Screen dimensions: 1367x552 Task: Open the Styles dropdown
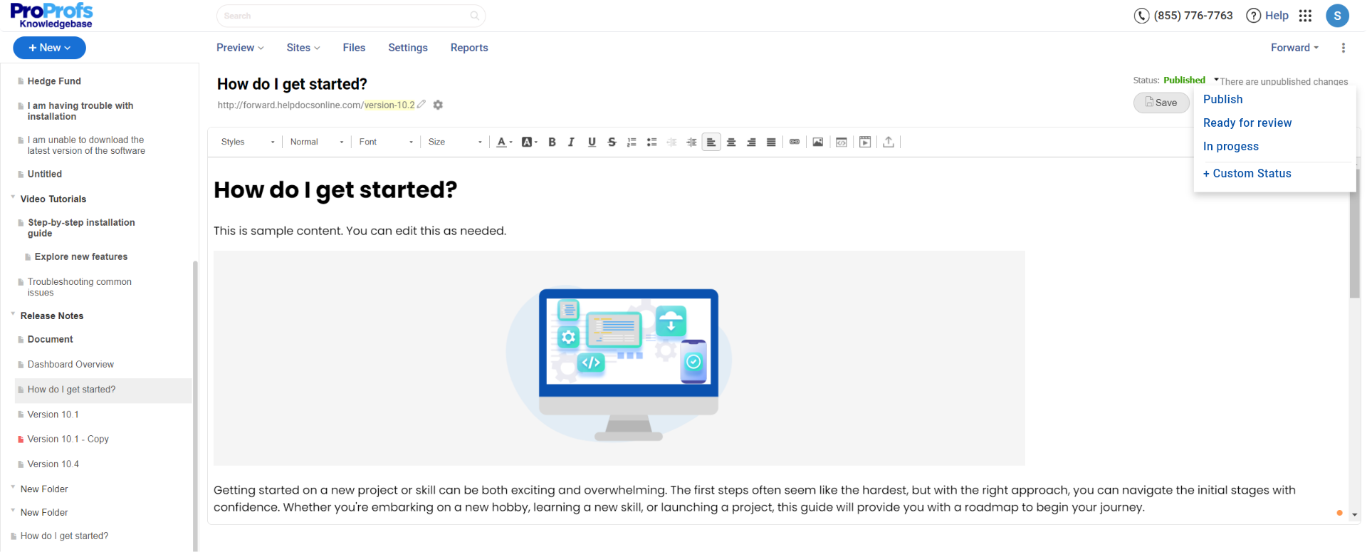247,142
